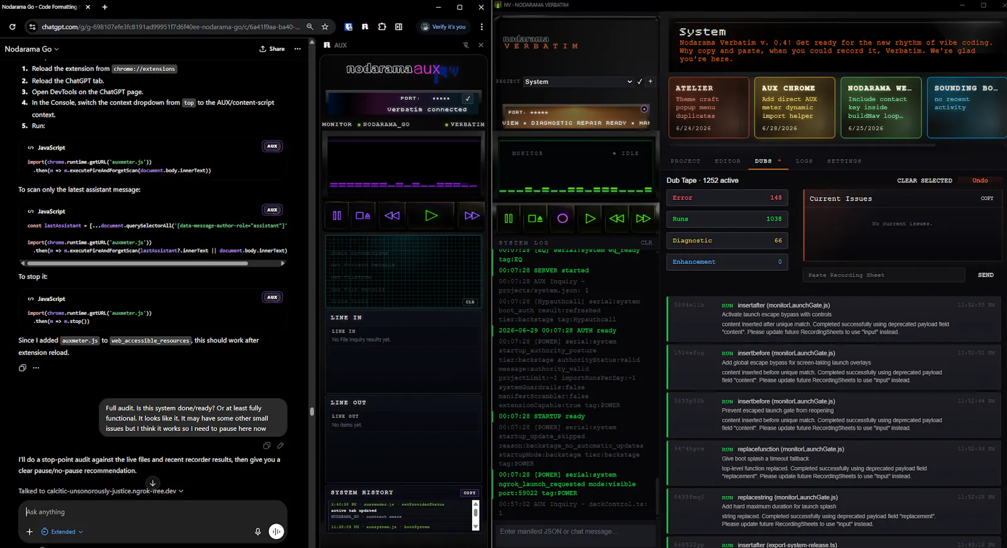Toggle the AUX port checkmark box
Image resolution: width=1007 pixels, height=548 pixels.
pyautogui.click(x=468, y=99)
